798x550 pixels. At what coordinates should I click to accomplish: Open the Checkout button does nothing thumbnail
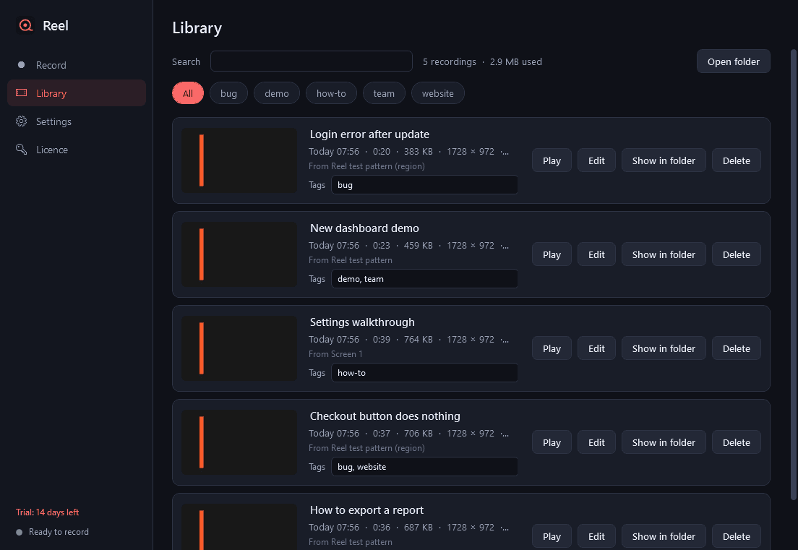(x=239, y=442)
